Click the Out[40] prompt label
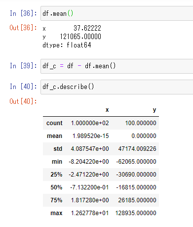Viewport: 193px width, 227px height. [x=23, y=101]
